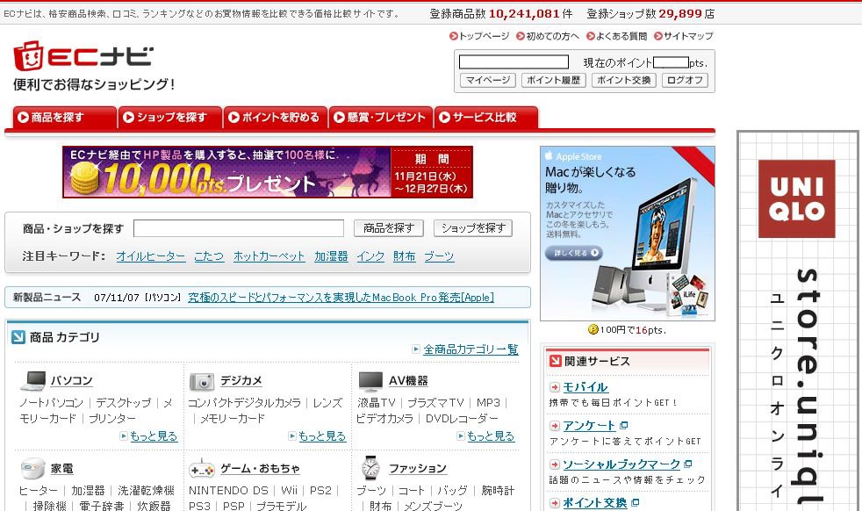Click the user name field in account box
This screenshot has width=862, height=511.
pyautogui.click(x=514, y=61)
